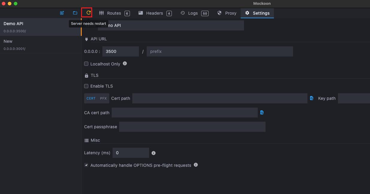
Task: Select the Demo API environment
Action: (40, 27)
